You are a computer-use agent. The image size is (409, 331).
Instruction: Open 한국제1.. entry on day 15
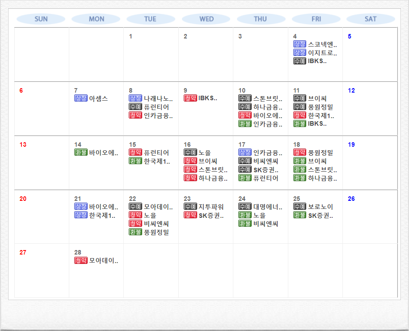pyautogui.click(x=157, y=161)
